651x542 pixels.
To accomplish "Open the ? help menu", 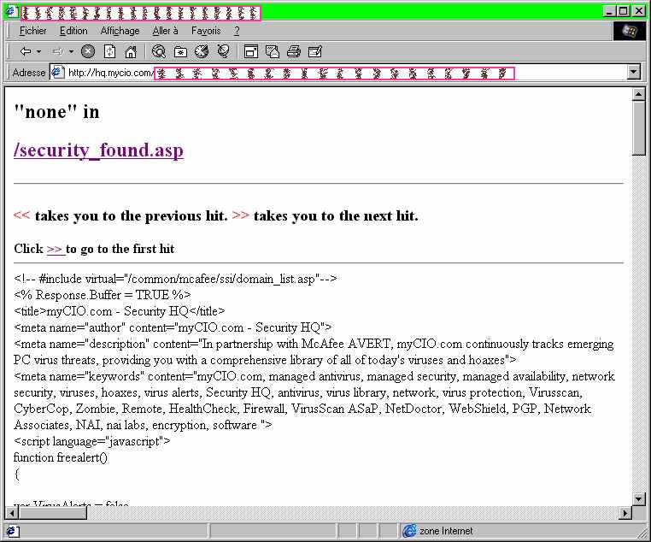I will click(x=237, y=31).
